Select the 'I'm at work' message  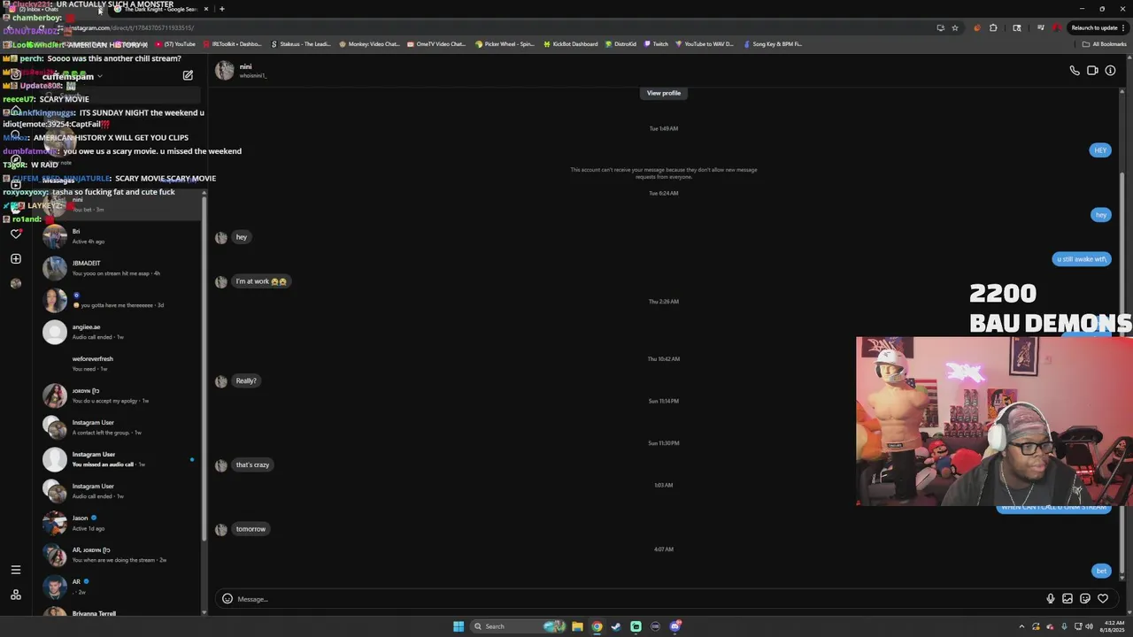261,281
